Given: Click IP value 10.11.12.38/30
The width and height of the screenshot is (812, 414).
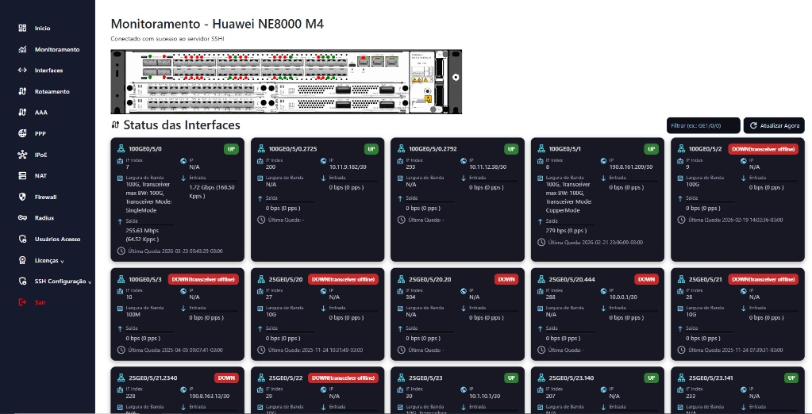Looking at the screenshot, I should (490, 167).
